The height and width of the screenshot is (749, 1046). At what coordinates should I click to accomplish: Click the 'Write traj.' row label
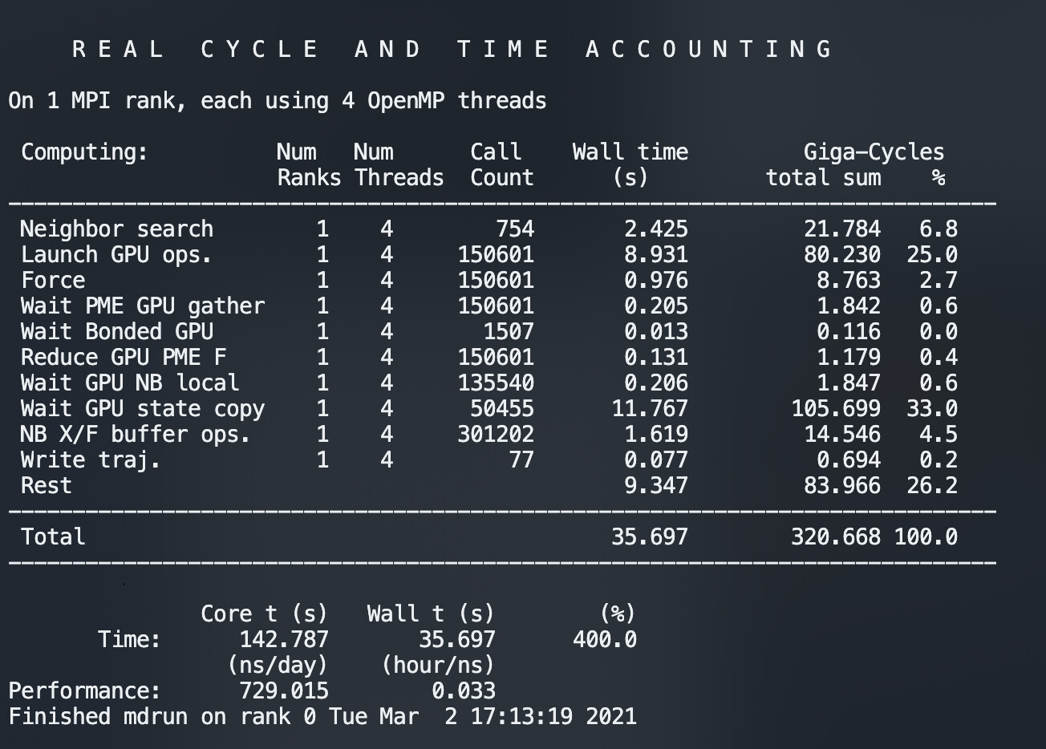click(x=91, y=460)
